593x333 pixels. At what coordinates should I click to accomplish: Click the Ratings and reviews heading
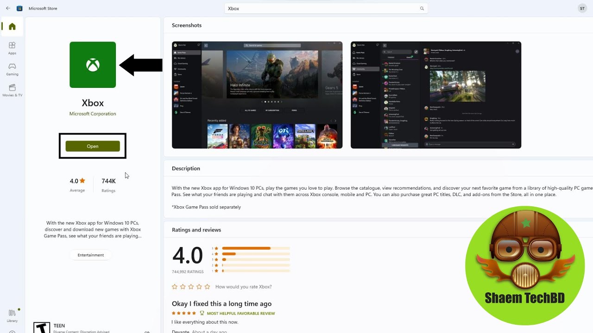(x=196, y=230)
